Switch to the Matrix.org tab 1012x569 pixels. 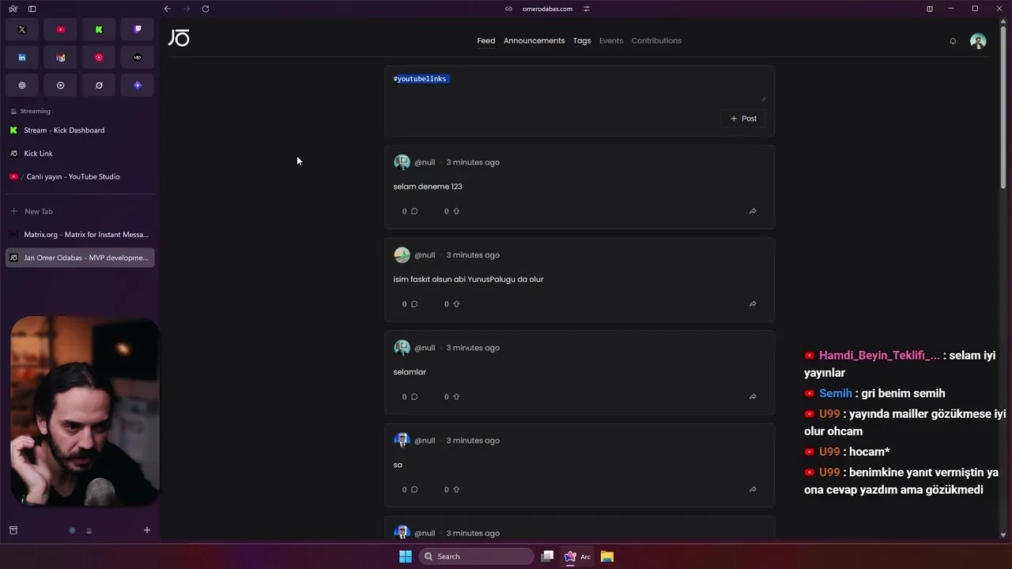point(80,235)
